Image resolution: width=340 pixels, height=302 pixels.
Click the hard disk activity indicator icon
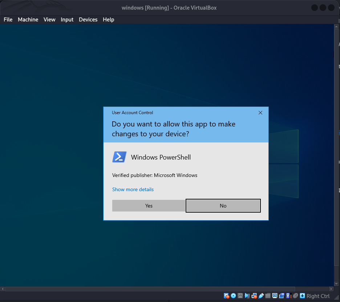pyautogui.click(x=227, y=296)
